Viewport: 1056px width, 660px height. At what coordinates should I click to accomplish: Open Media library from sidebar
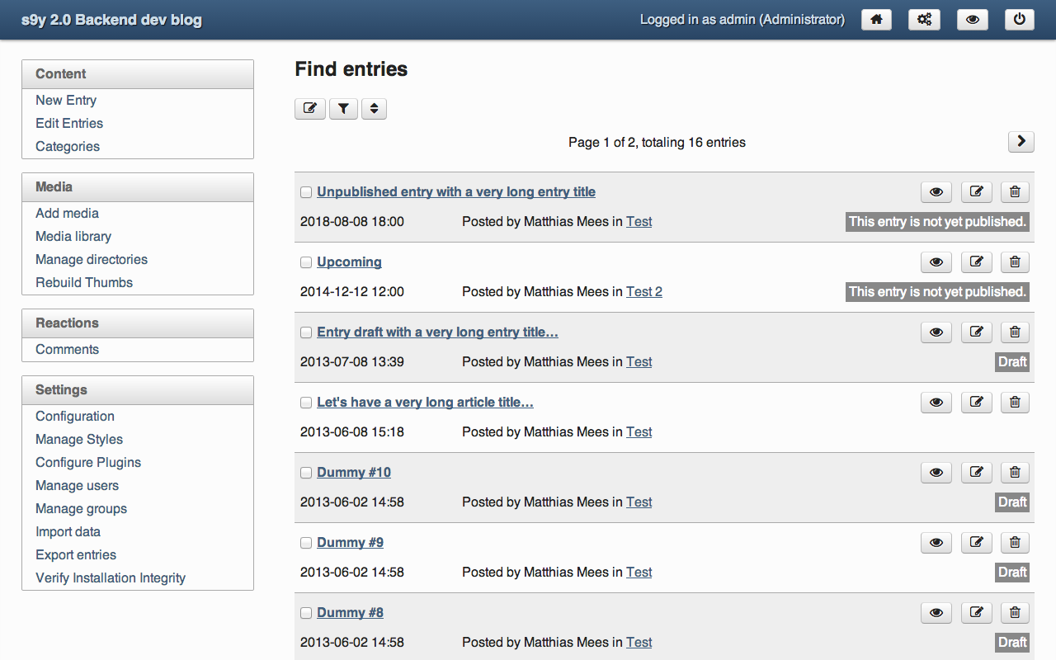[73, 236]
